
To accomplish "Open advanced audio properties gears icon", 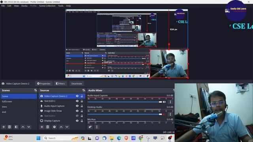I will pyautogui.click(x=90, y=127).
